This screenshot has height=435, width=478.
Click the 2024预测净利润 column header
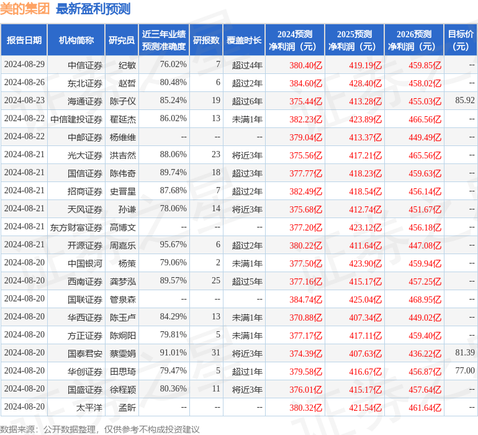(295, 40)
